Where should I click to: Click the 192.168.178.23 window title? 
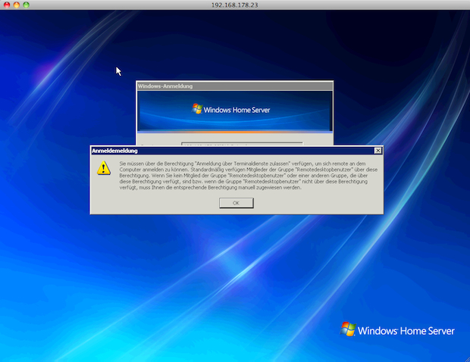tap(235, 5)
